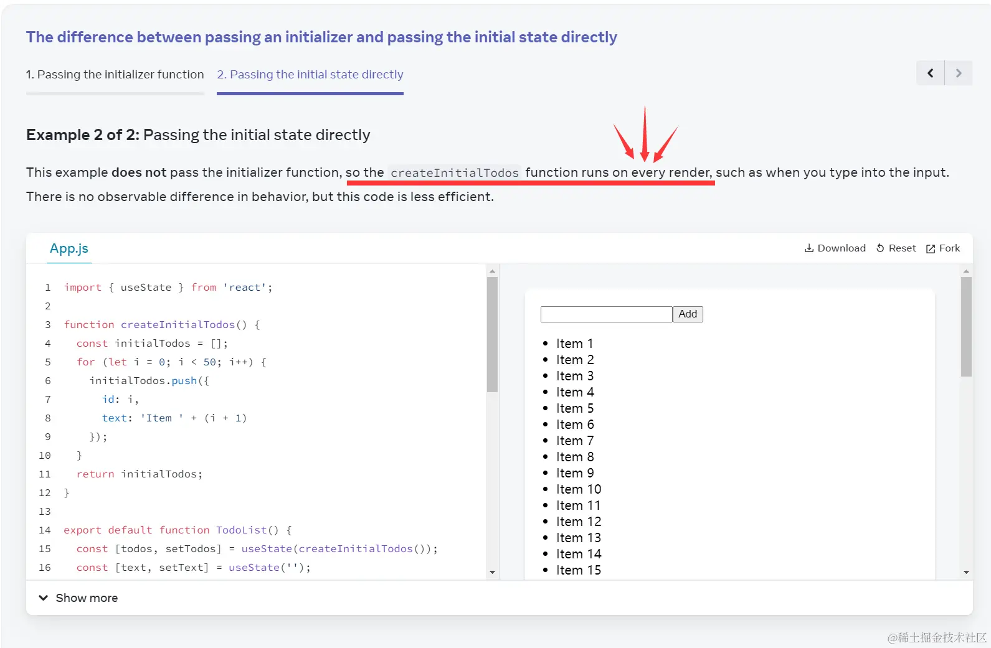991x648 pixels.
Task: Click 'Item 6' in the list
Action: [575, 425]
